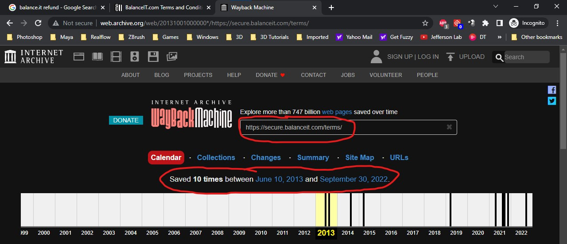
Task: Select year 2021 on the timeline
Action: (500, 233)
